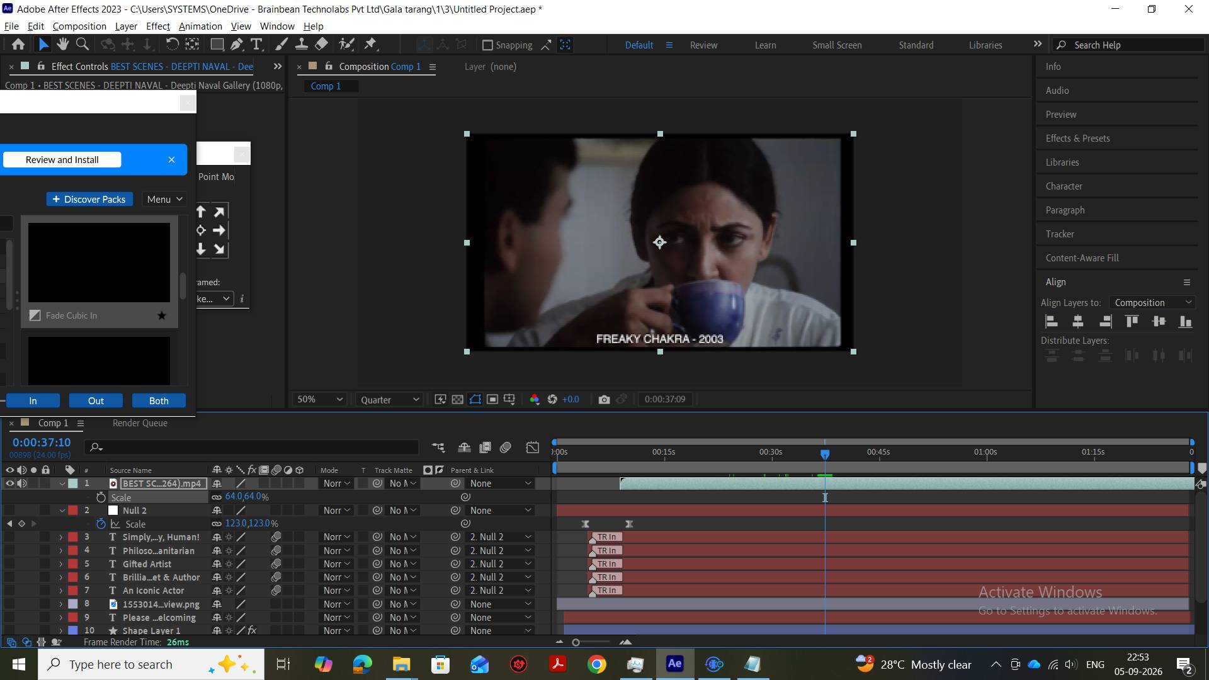Select the Zoom tool magnifier
This screenshot has height=680, width=1209.
(x=82, y=44)
